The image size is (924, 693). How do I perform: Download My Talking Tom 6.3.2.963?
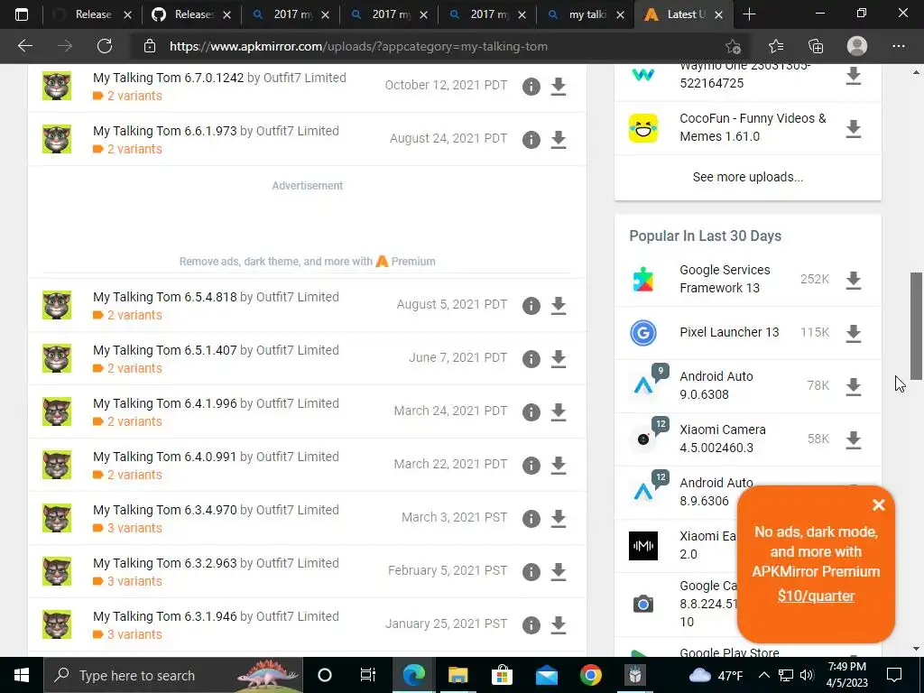point(558,571)
